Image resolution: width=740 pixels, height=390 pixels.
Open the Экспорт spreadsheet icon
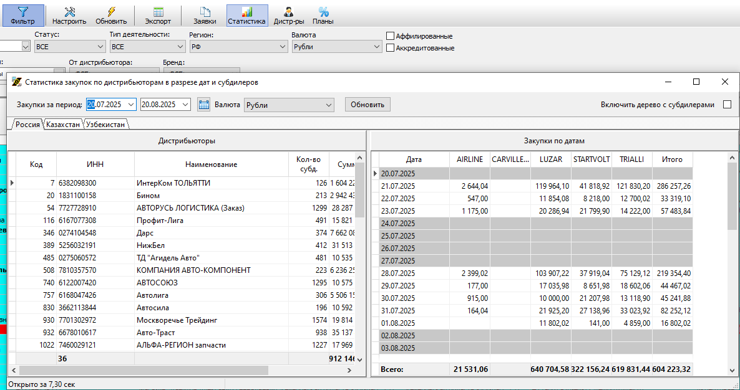(x=158, y=11)
